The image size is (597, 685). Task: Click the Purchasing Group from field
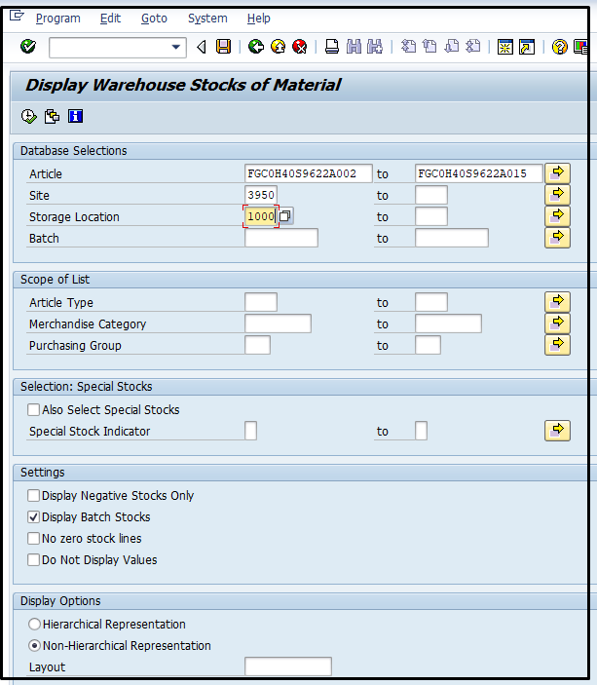pyautogui.click(x=257, y=345)
